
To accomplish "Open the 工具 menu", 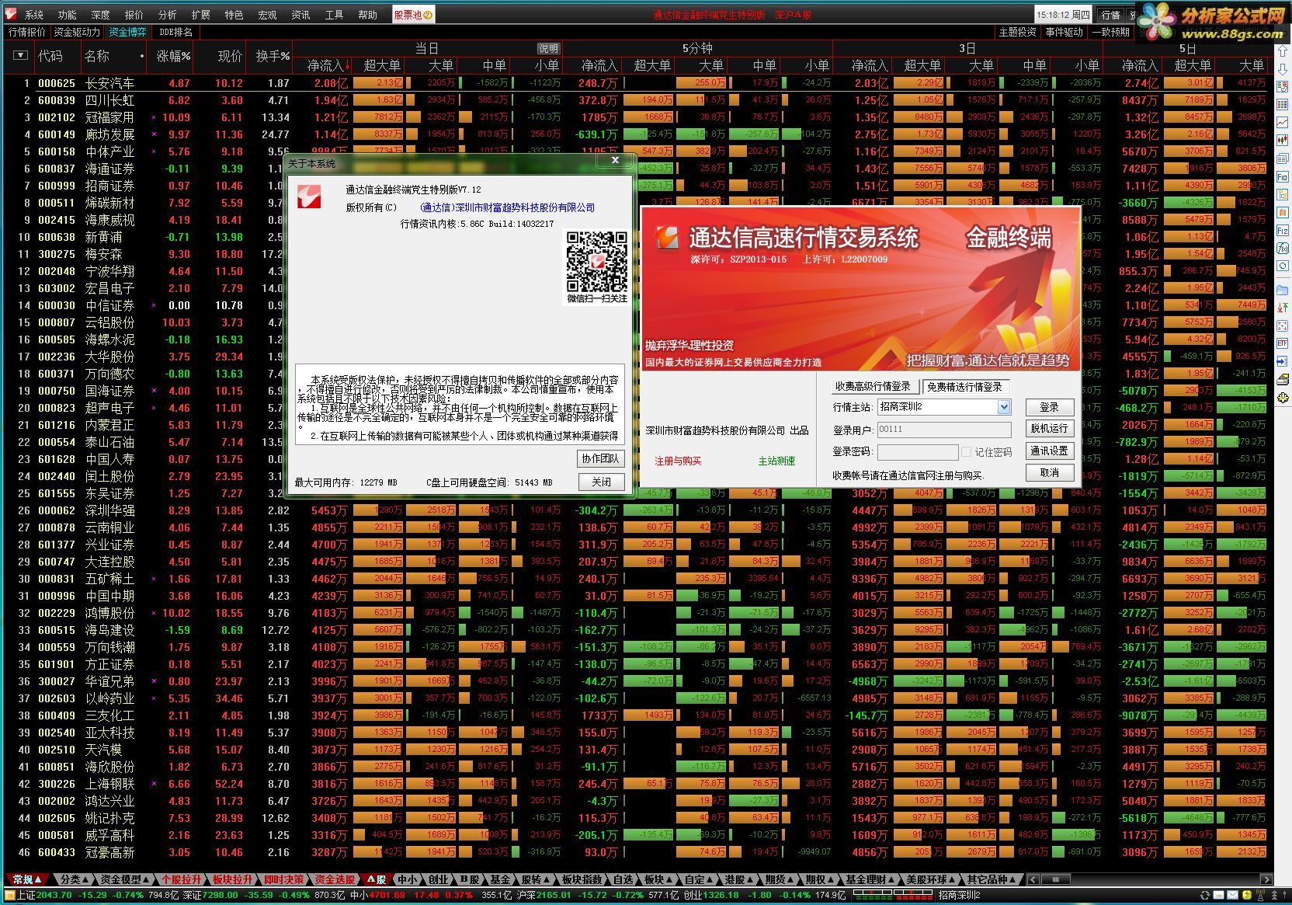I will click(x=334, y=15).
